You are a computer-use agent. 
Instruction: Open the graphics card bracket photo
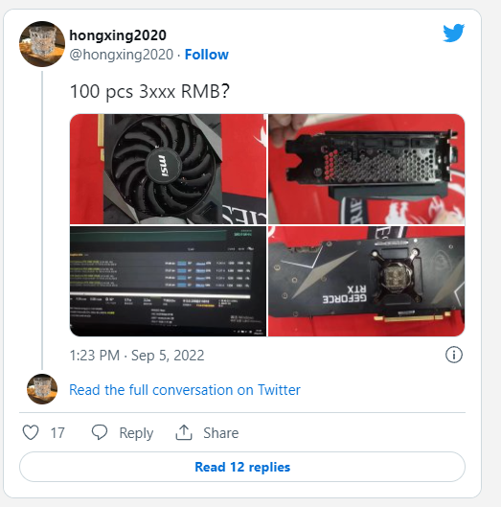click(367, 169)
